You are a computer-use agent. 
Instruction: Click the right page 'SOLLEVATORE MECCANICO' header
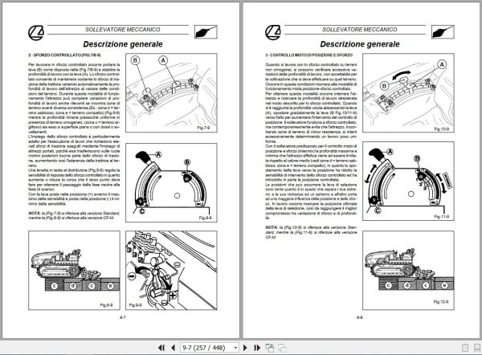[x=360, y=30]
